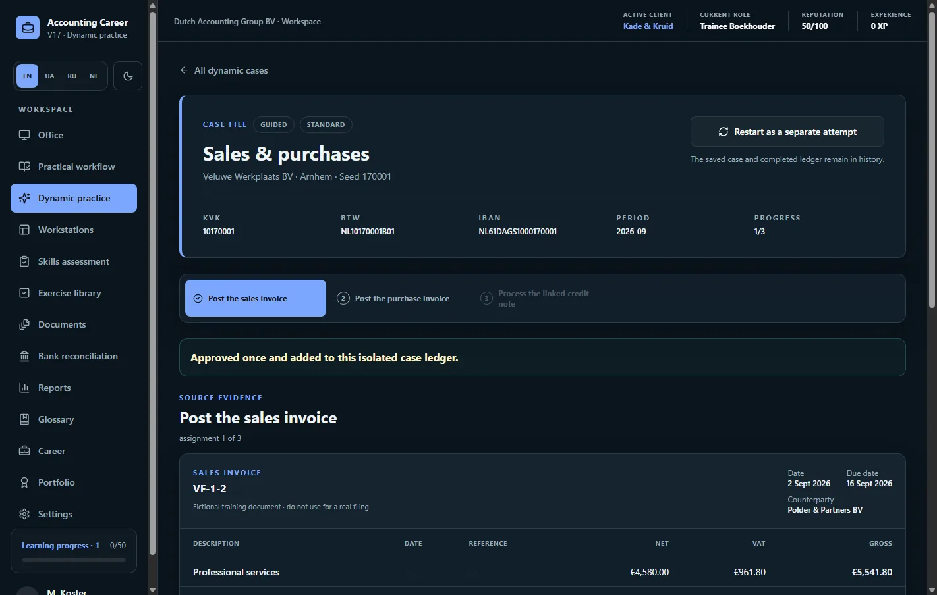Switch language to RU
Screen dimensions: 937x595
click(72, 76)
